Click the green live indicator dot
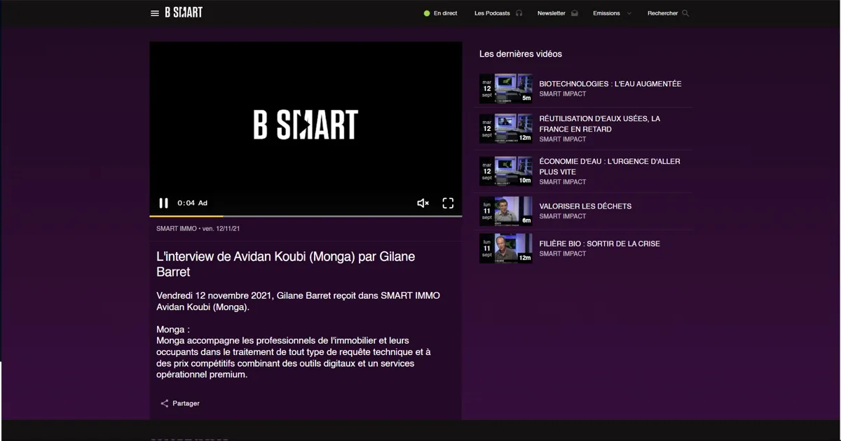Viewport: 841px width, 441px height. click(427, 13)
